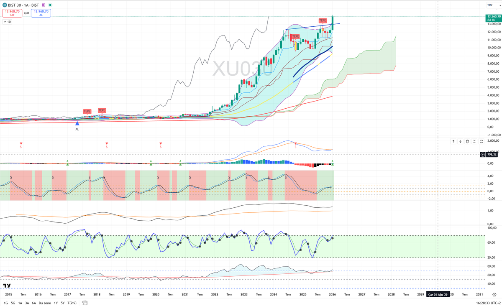Click the 0,00 spread value between SAT and AL
The image size is (502, 306).
pyautogui.click(x=27, y=13)
